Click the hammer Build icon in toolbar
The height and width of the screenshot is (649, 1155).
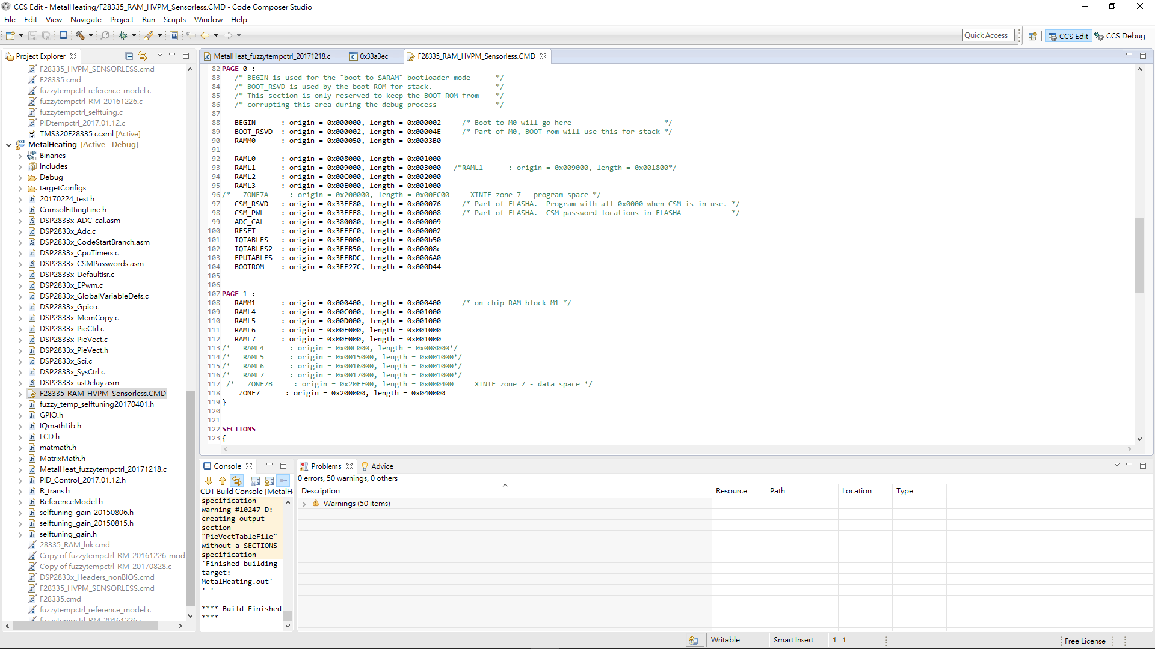(79, 35)
